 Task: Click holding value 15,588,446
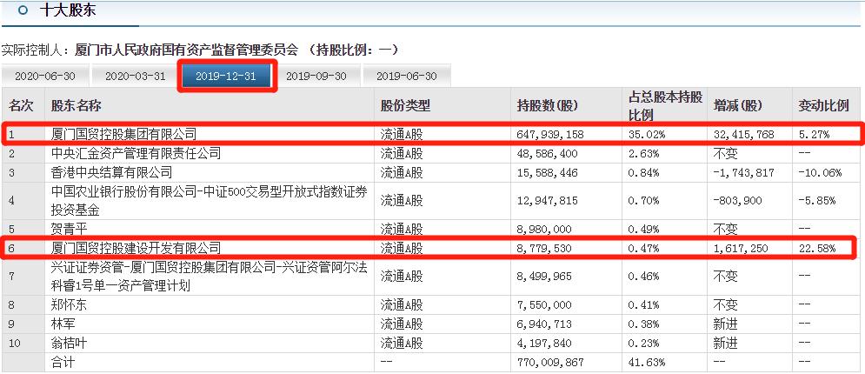point(547,173)
